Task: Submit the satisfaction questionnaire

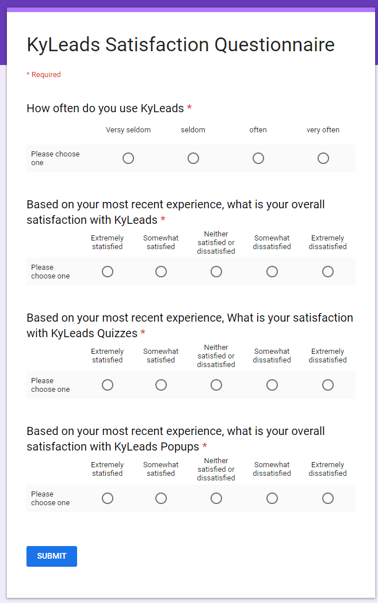Action: [52, 556]
